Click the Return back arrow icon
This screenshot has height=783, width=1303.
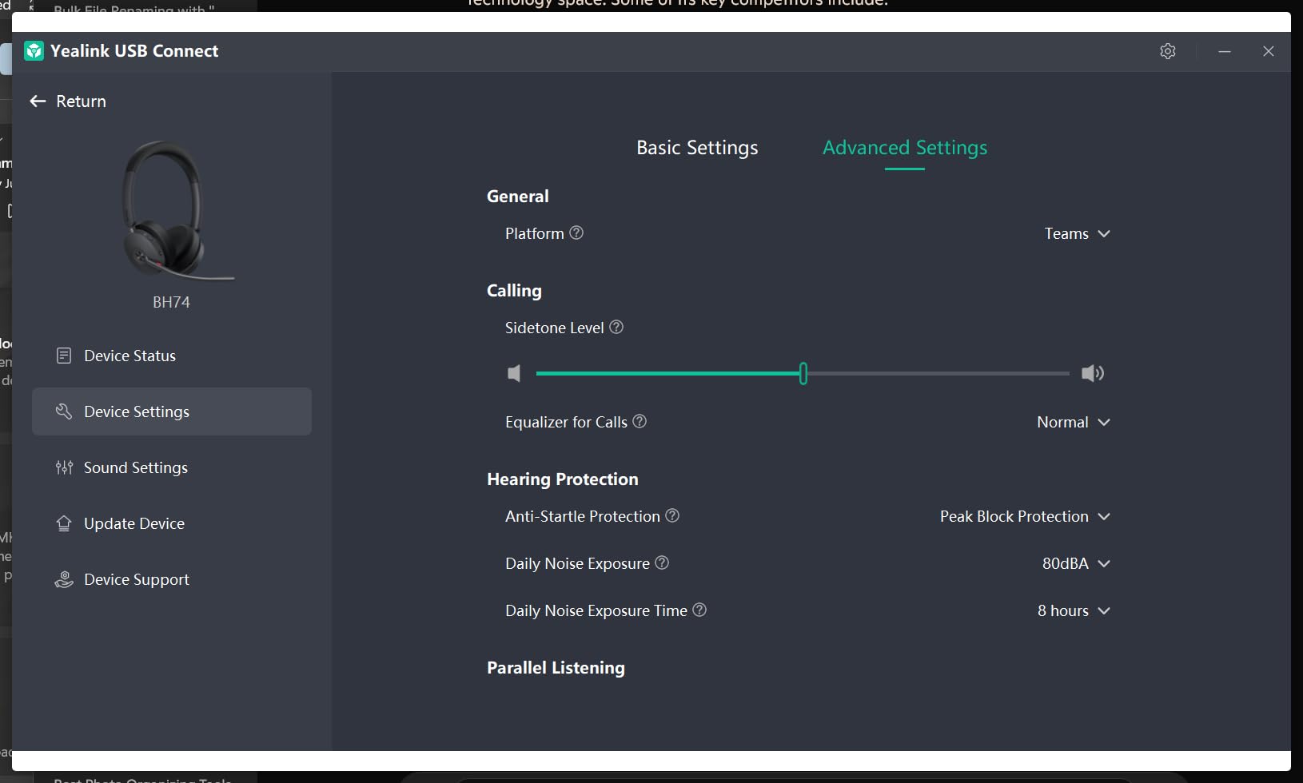(x=38, y=101)
